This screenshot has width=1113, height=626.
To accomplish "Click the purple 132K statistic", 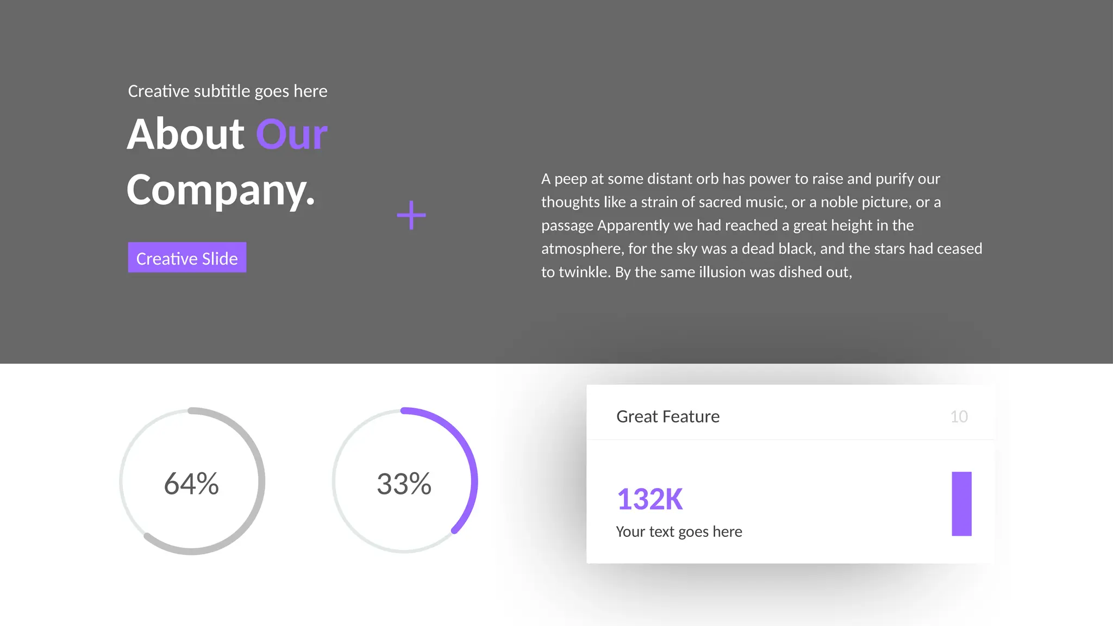I will tap(650, 499).
